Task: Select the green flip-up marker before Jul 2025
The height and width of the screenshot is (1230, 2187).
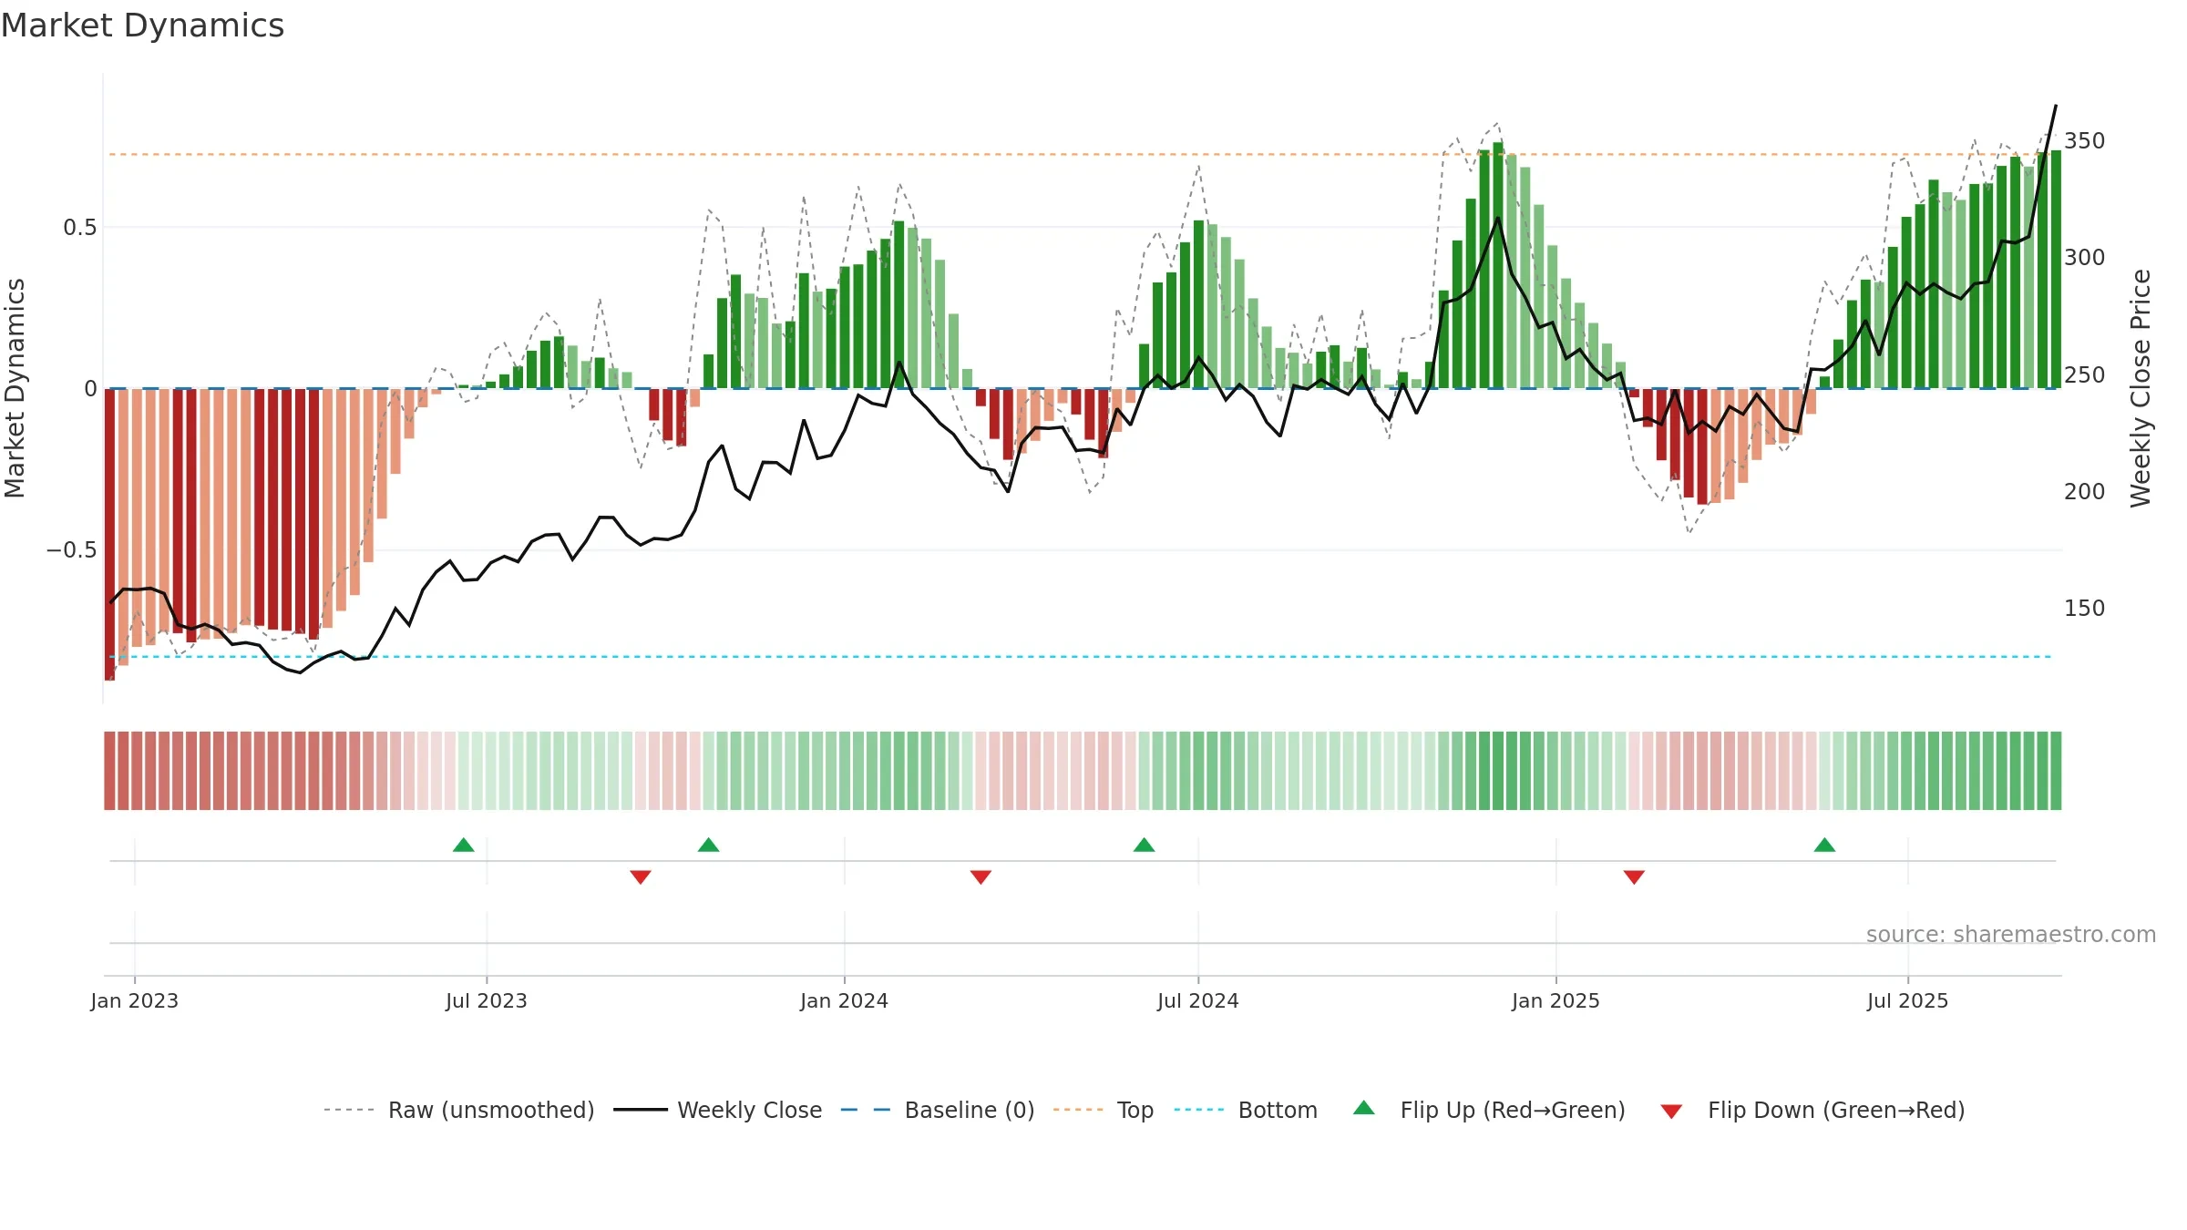Action: tap(1824, 845)
